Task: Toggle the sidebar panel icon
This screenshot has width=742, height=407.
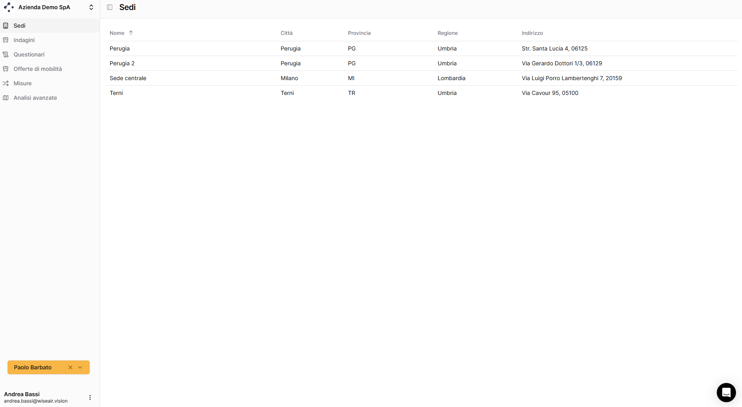Action: coord(110,7)
